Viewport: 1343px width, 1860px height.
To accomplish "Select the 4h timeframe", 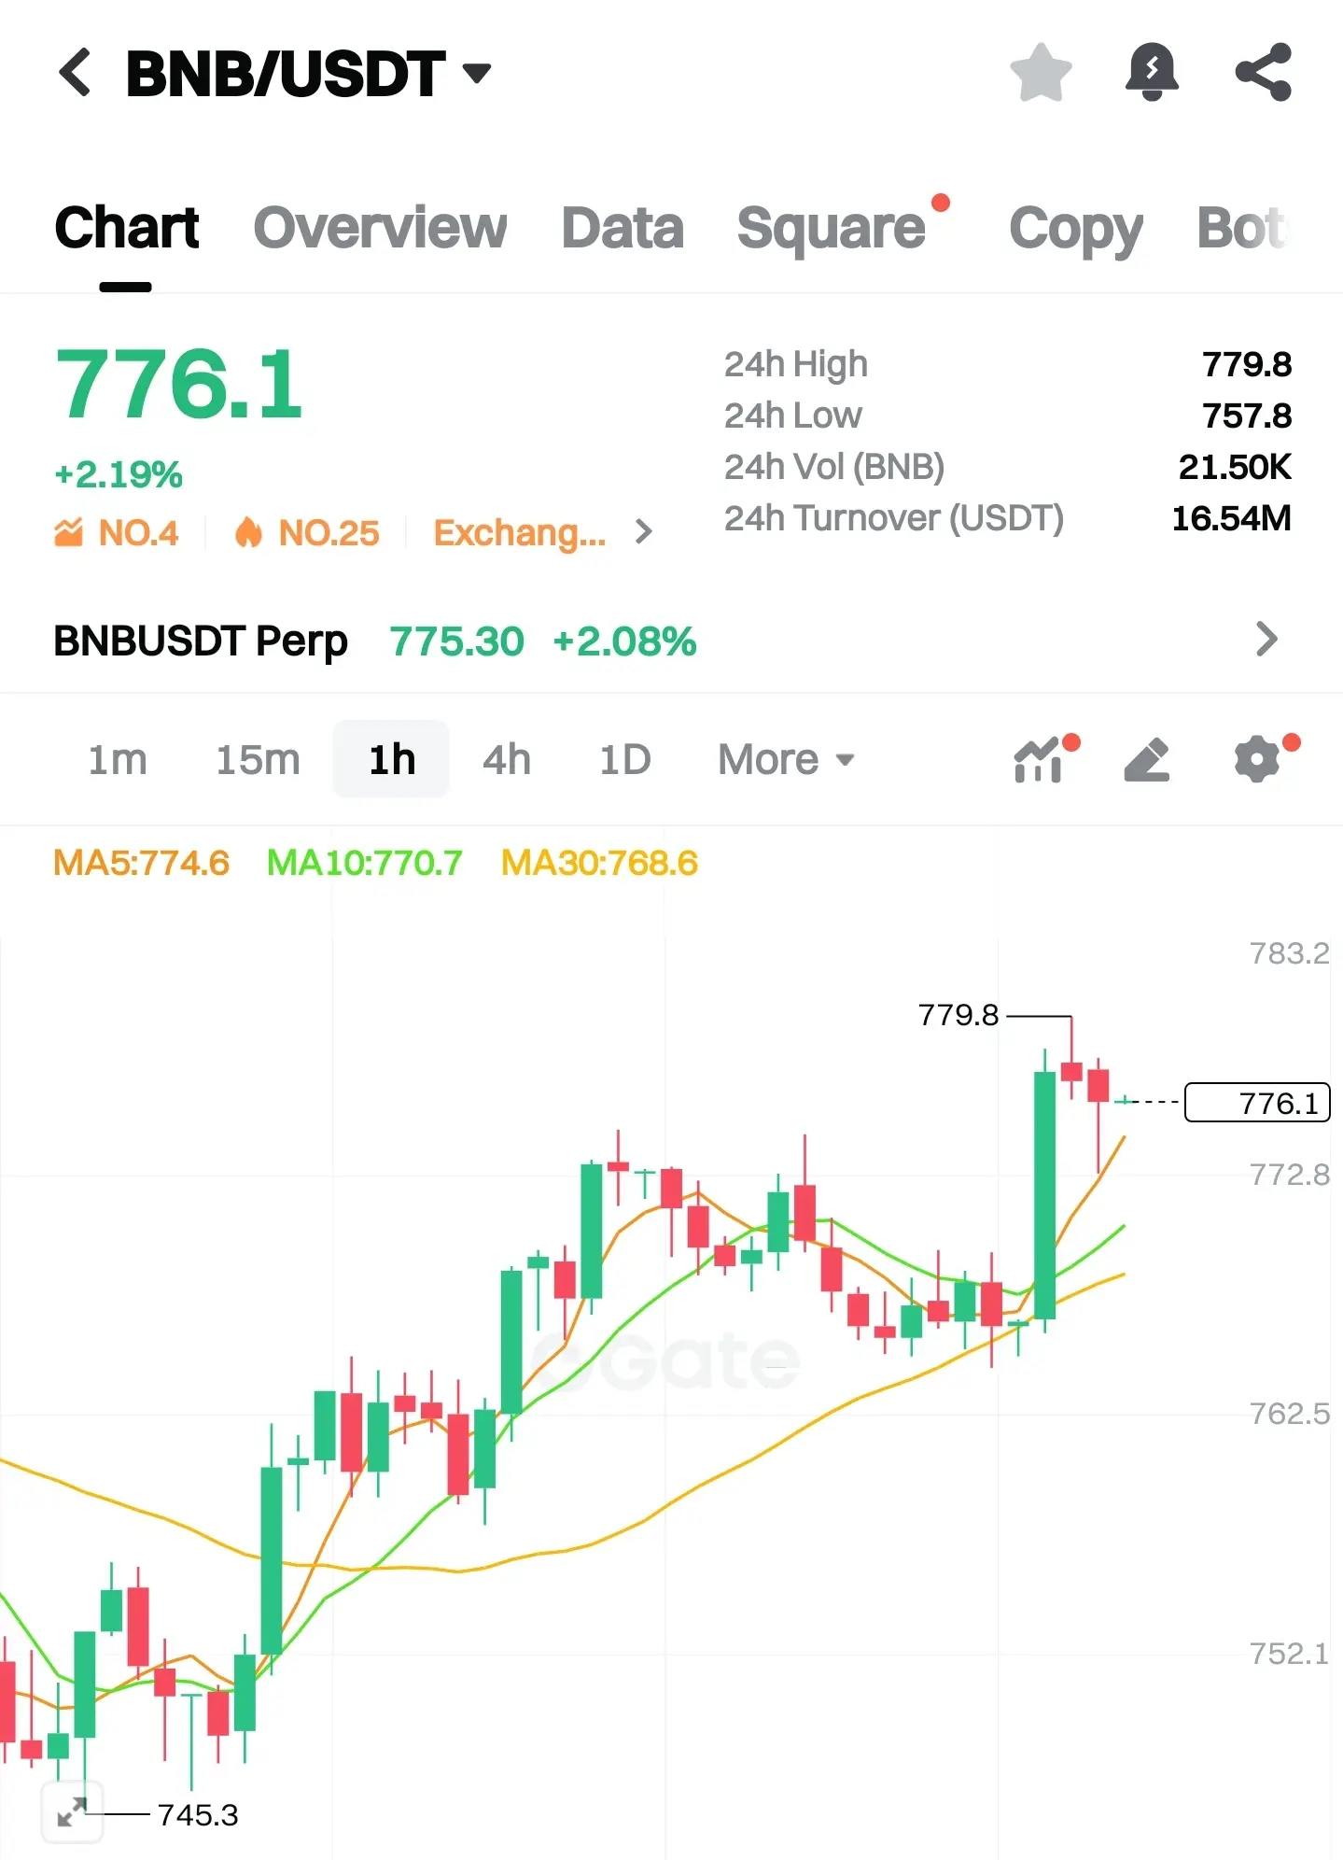I will click(507, 759).
